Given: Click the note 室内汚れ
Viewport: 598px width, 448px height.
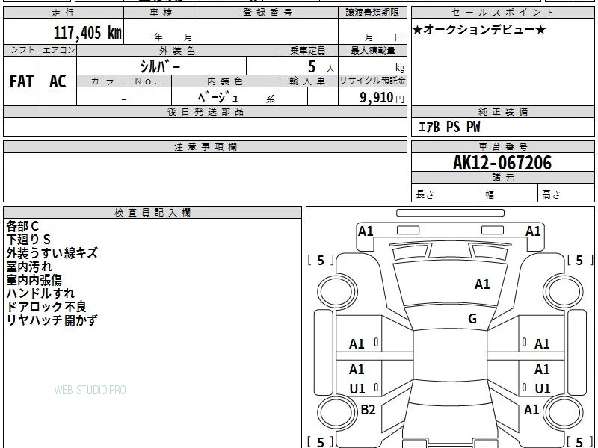Looking at the screenshot, I should click(x=29, y=267).
